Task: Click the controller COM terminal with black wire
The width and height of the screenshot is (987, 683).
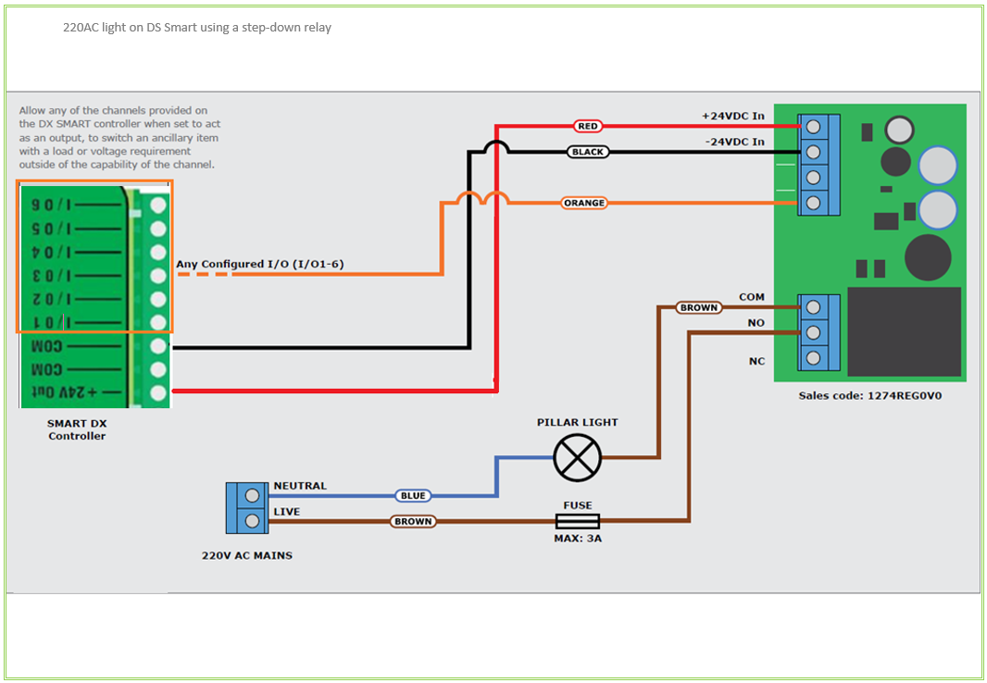Action: click(x=158, y=346)
